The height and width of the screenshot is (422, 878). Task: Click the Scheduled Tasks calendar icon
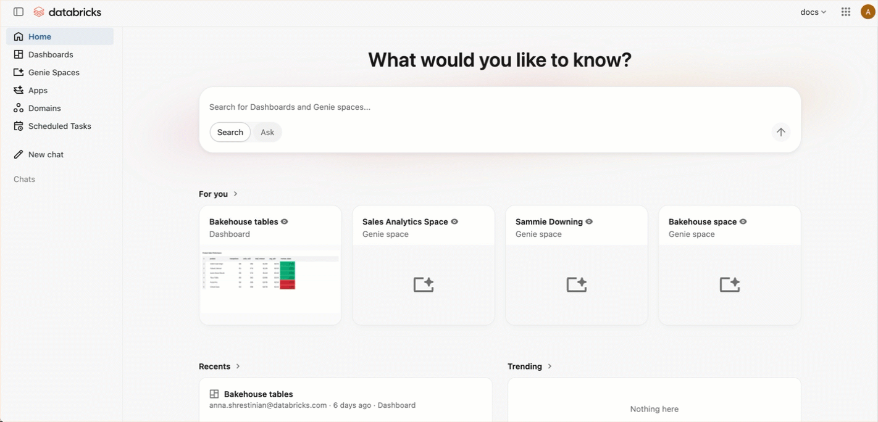[19, 126]
